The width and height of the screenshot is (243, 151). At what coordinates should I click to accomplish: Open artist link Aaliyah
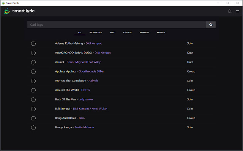click(93, 81)
